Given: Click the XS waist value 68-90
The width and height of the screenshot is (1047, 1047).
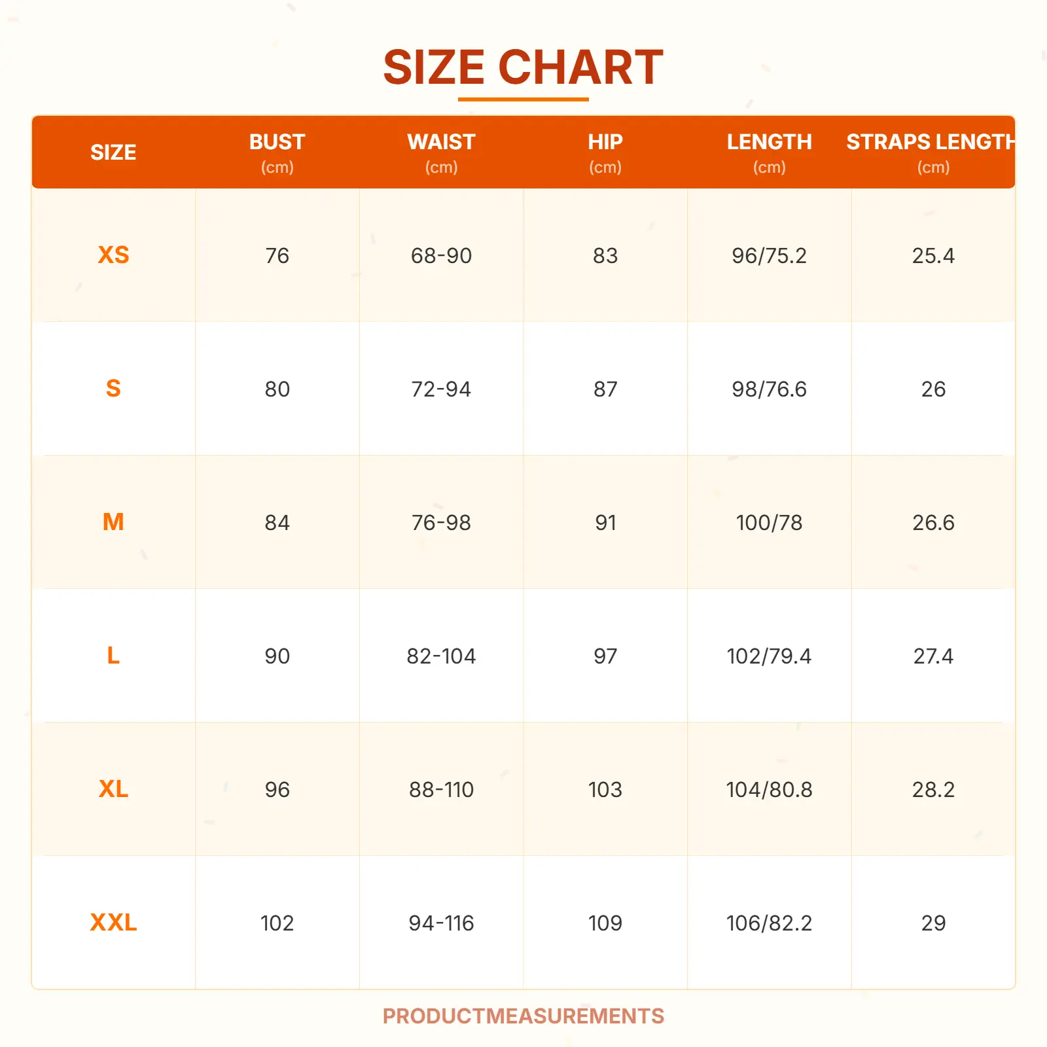Looking at the screenshot, I should 441,256.
